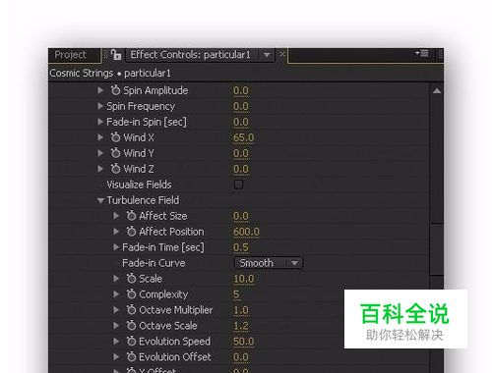Click the Evolution Speed value 50.0
Viewport: 492px width, 373px height.
(x=243, y=342)
